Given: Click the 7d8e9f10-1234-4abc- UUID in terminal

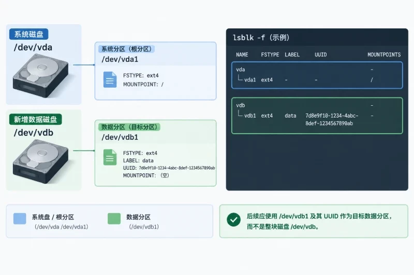Looking at the screenshot, I should (x=332, y=116).
